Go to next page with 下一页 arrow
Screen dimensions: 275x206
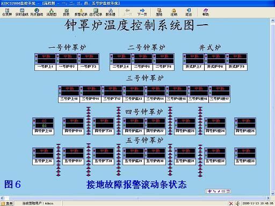(142, 12)
